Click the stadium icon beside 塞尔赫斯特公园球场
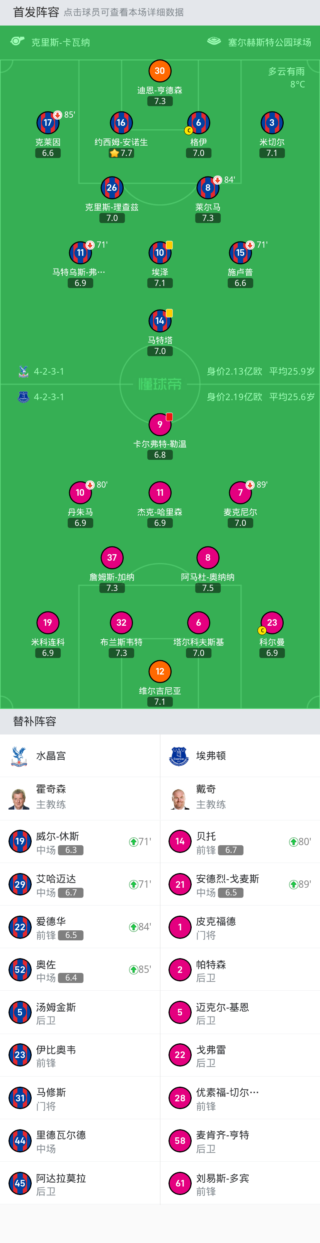Screen dimensions: 320x1243 (214, 41)
